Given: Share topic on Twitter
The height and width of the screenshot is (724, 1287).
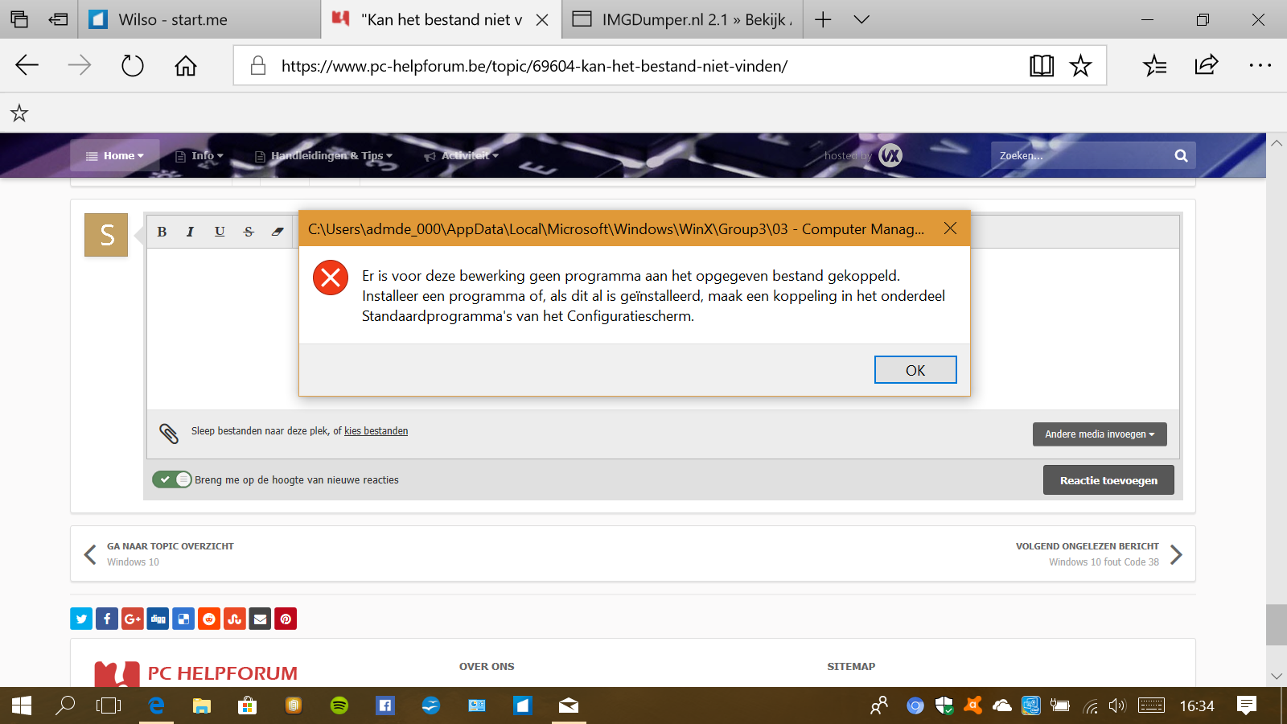Looking at the screenshot, I should [81, 619].
